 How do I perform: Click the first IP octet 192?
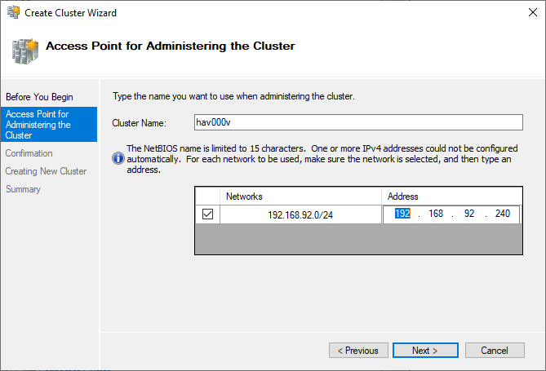click(402, 214)
